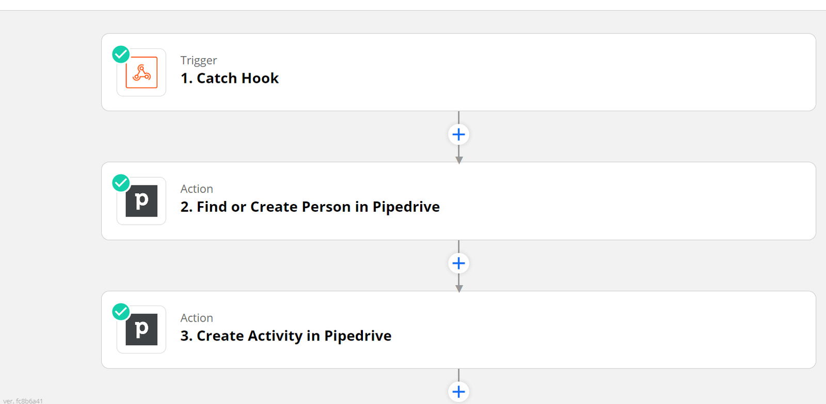Click the green checkmark on Catch Hook step

coord(121,54)
